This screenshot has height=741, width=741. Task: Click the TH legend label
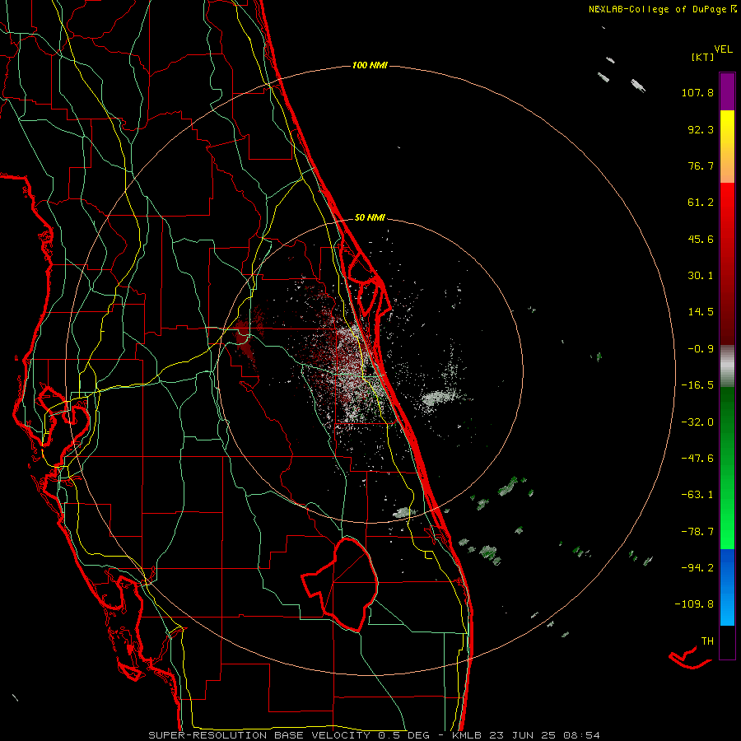[x=707, y=641]
